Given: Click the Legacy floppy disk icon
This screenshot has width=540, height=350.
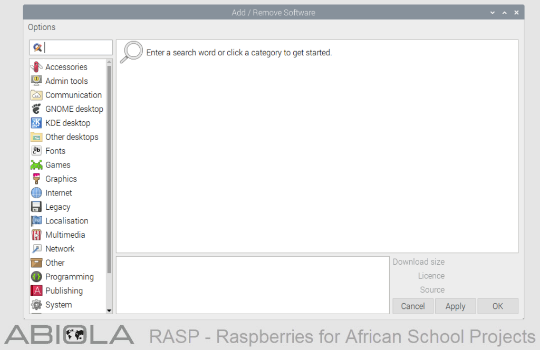Looking at the screenshot, I should coord(36,207).
